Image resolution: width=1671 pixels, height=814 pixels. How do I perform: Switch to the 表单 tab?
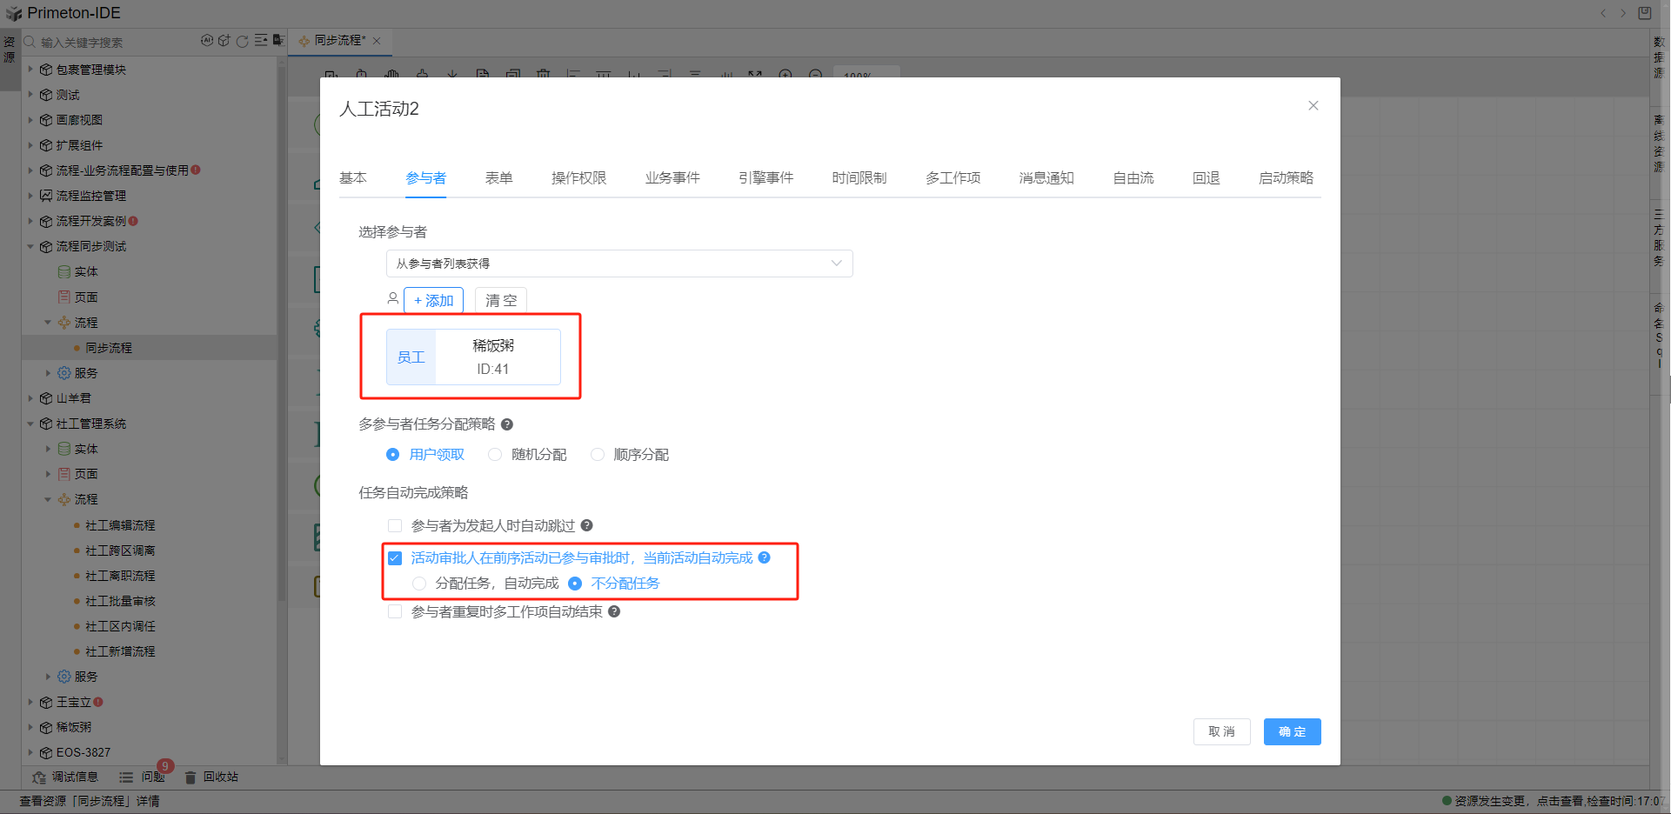(498, 178)
